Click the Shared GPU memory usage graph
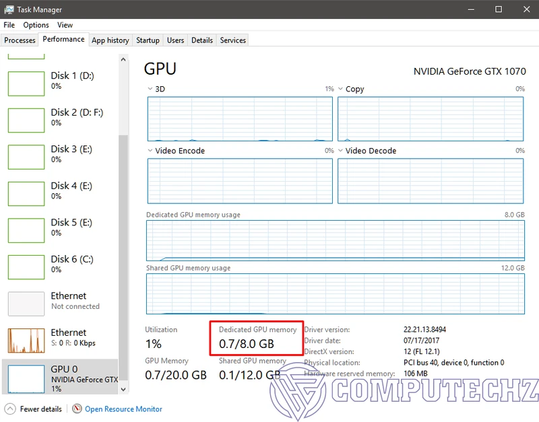The height and width of the screenshot is (422, 539). (336, 294)
